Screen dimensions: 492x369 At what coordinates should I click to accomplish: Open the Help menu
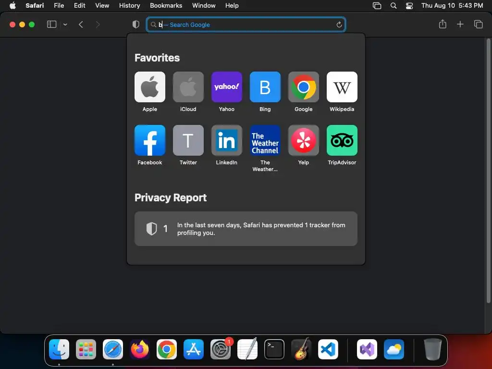pyautogui.click(x=232, y=5)
